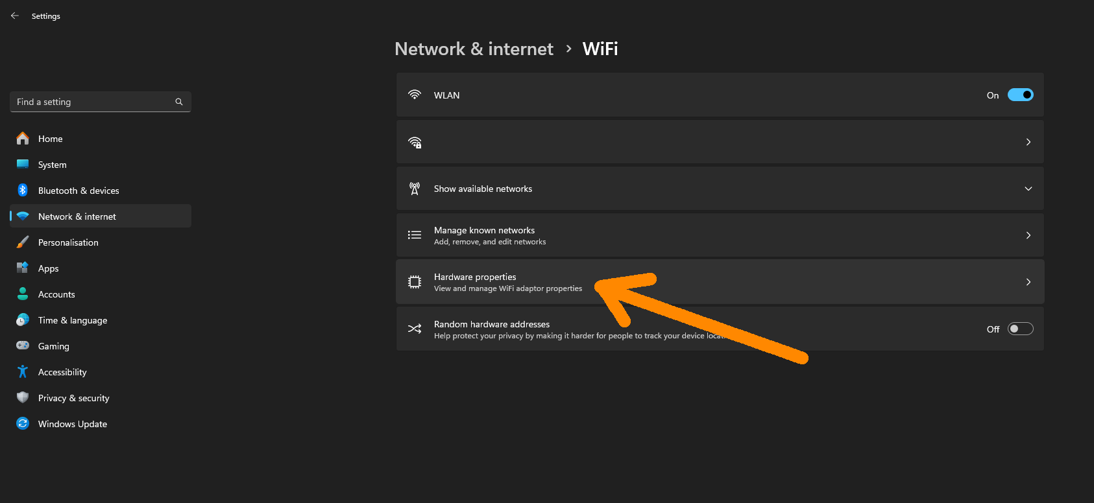Click the Gaming controller icon
1094x503 pixels.
click(23, 346)
